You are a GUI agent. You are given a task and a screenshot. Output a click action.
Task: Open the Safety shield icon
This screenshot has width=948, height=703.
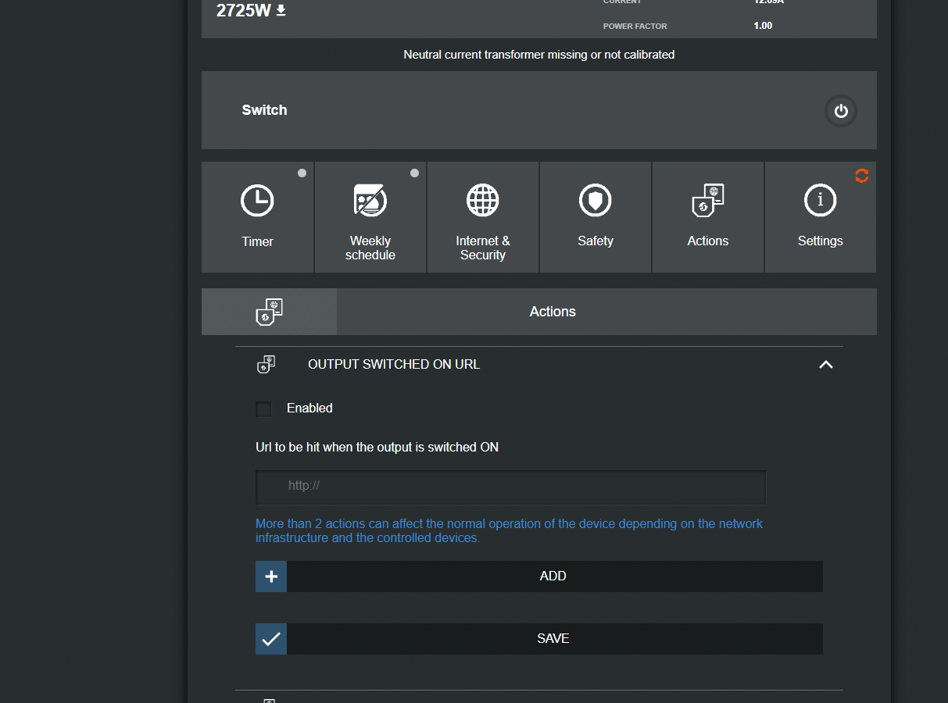[595, 201]
